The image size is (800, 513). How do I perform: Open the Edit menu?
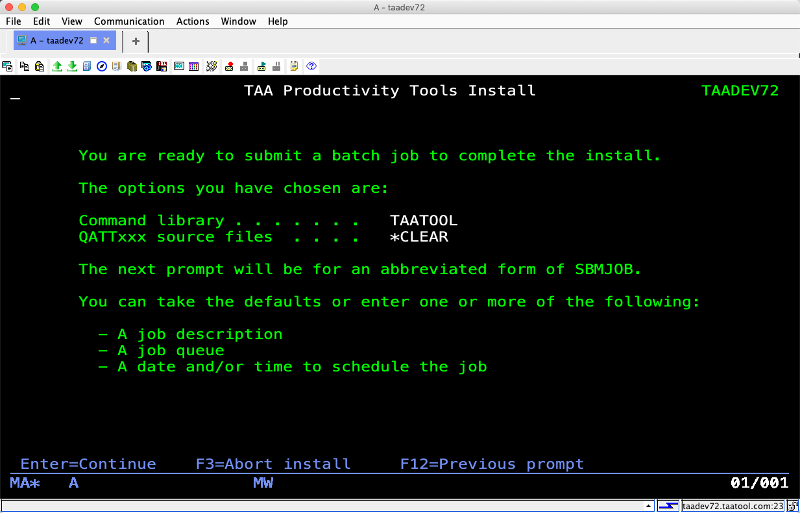tap(42, 21)
